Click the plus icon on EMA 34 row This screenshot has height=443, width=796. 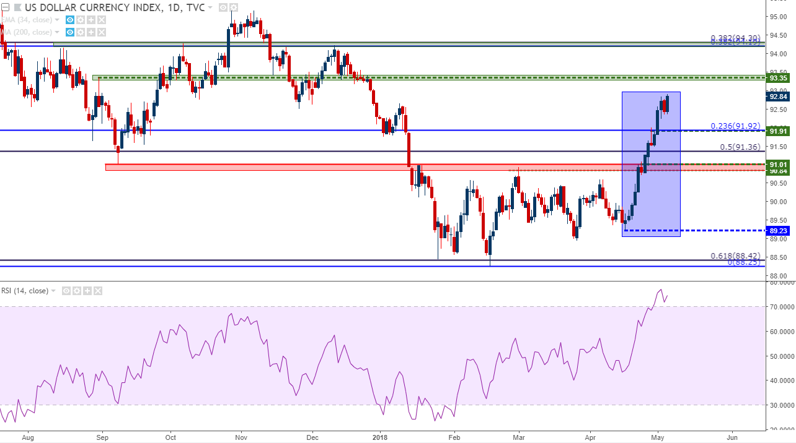(x=91, y=20)
